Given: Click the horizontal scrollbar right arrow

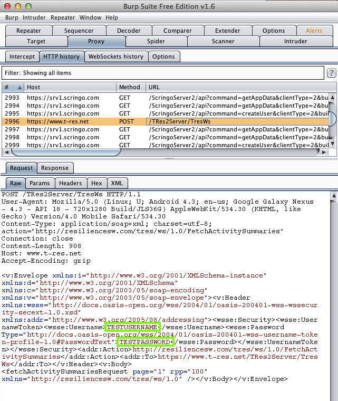Looking at the screenshot, I should [x=324, y=152].
